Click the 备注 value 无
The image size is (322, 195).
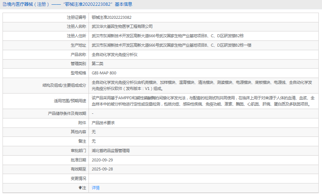[x=94, y=141]
